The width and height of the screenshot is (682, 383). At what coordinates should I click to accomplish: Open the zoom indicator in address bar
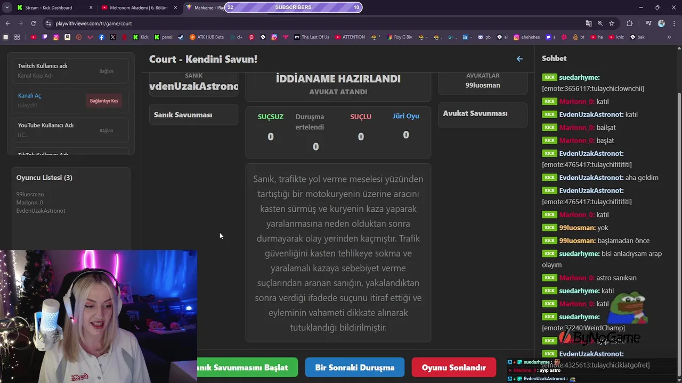600,23
